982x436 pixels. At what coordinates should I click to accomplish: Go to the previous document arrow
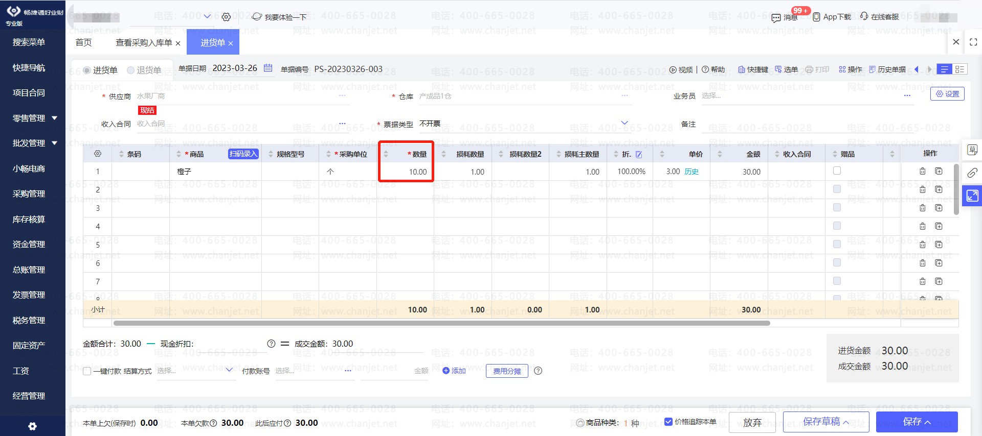(x=917, y=69)
